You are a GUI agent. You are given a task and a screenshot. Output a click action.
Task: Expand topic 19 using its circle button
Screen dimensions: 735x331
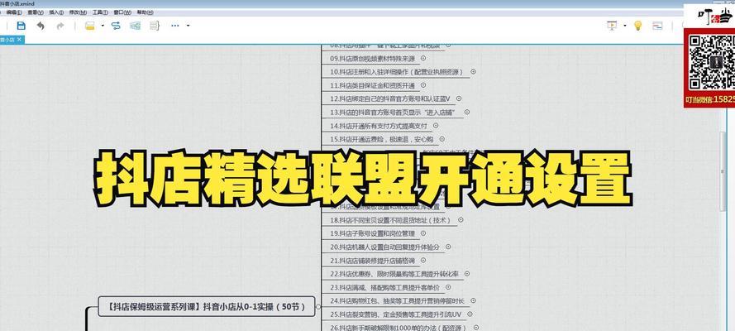click(423, 233)
